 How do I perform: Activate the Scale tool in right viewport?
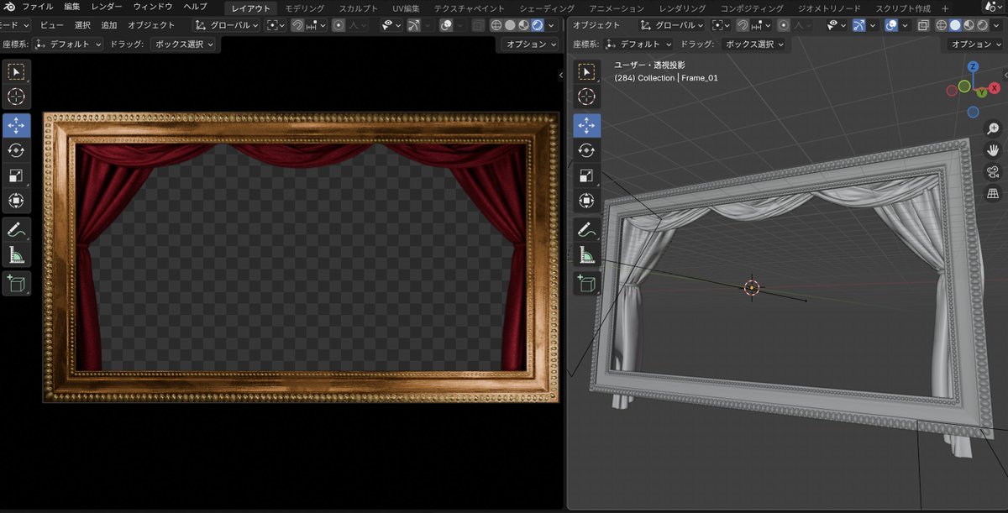coord(586,175)
